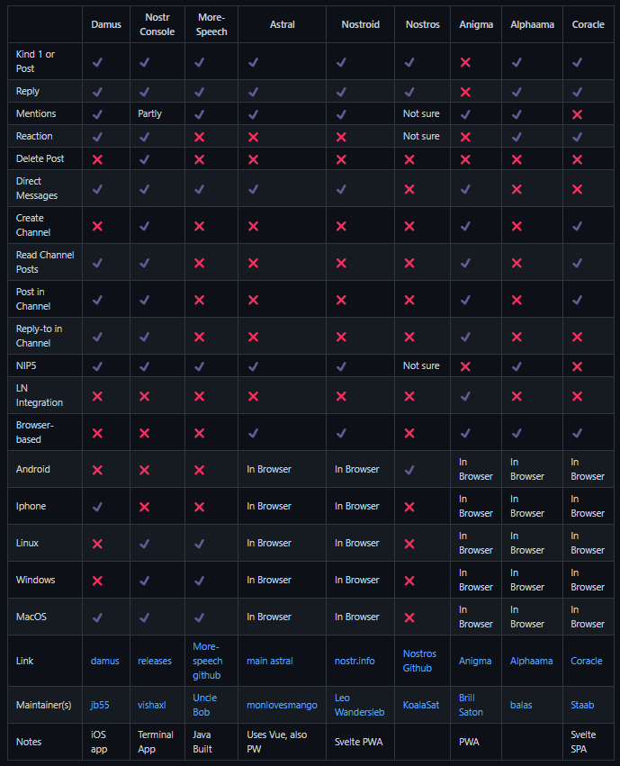Open the Nostros Github link
The image size is (620, 766).
click(419, 661)
